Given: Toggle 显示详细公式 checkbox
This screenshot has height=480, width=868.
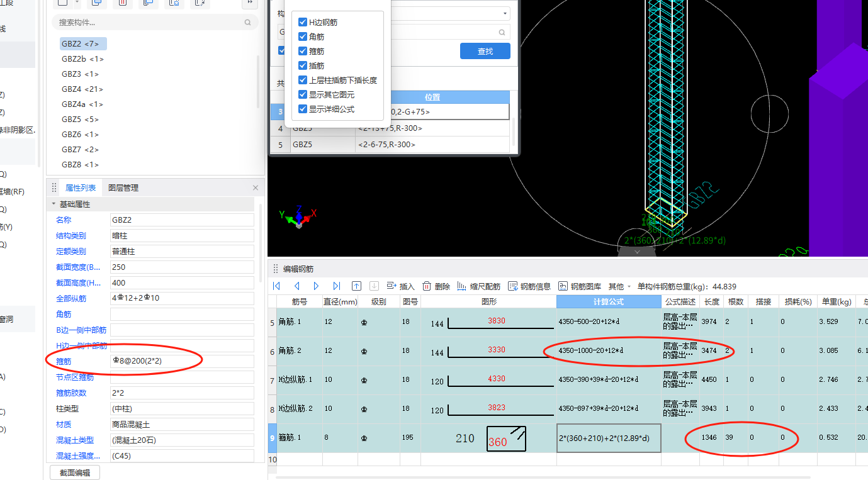Looking at the screenshot, I should [x=303, y=109].
